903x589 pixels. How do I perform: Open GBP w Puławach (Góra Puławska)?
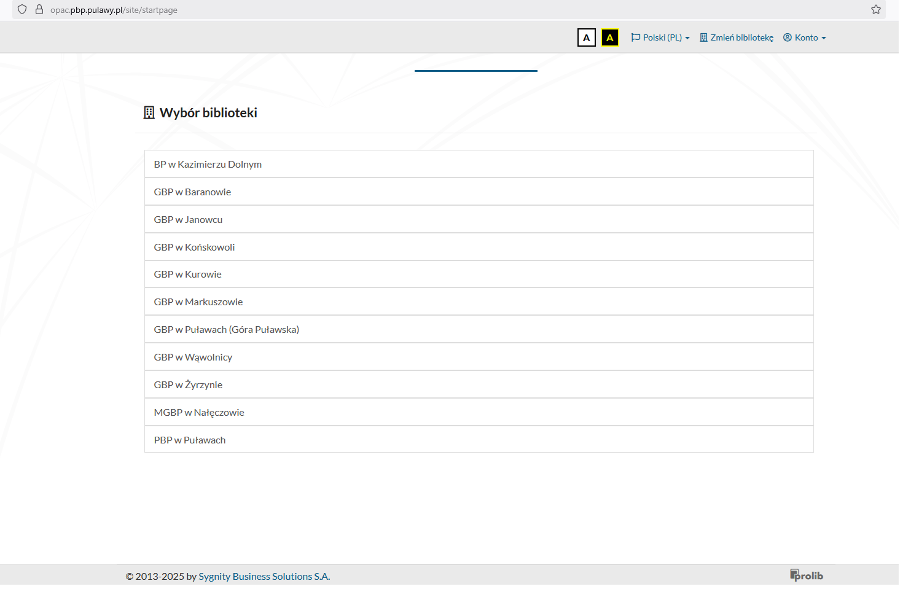(x=226, y=329)
